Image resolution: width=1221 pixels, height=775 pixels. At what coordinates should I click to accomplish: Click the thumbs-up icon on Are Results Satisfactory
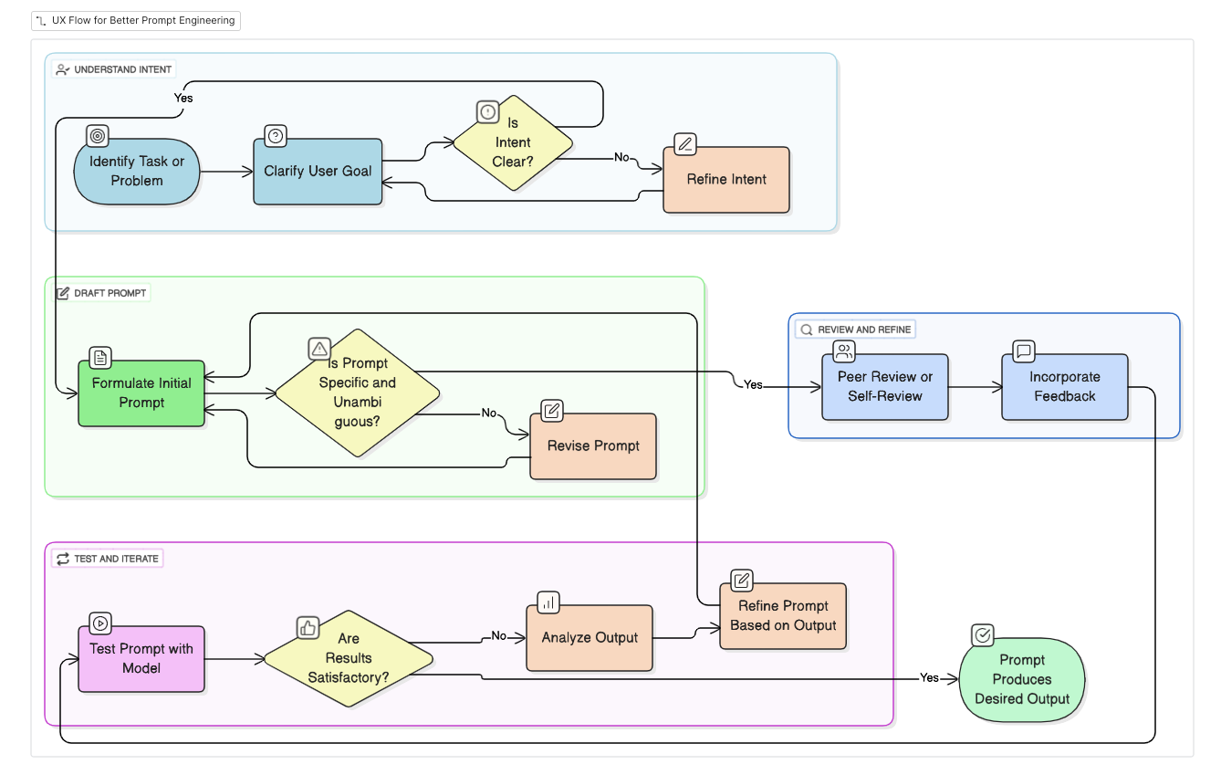click(308, 627)
